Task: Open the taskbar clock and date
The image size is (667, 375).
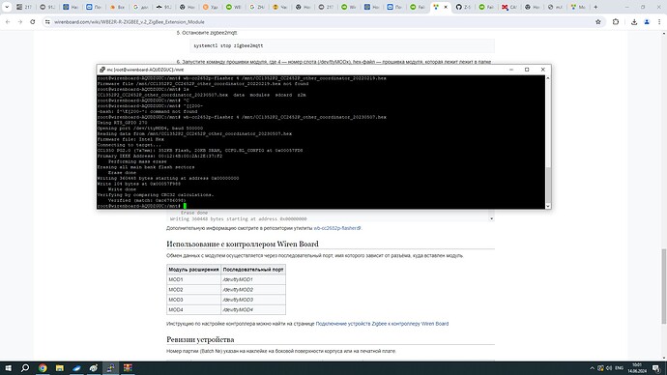Action: pos(637,368)
